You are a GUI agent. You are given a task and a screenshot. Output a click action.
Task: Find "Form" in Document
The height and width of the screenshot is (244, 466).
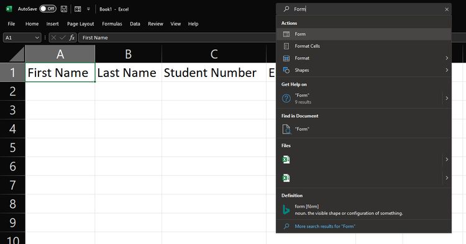[363, 129]
